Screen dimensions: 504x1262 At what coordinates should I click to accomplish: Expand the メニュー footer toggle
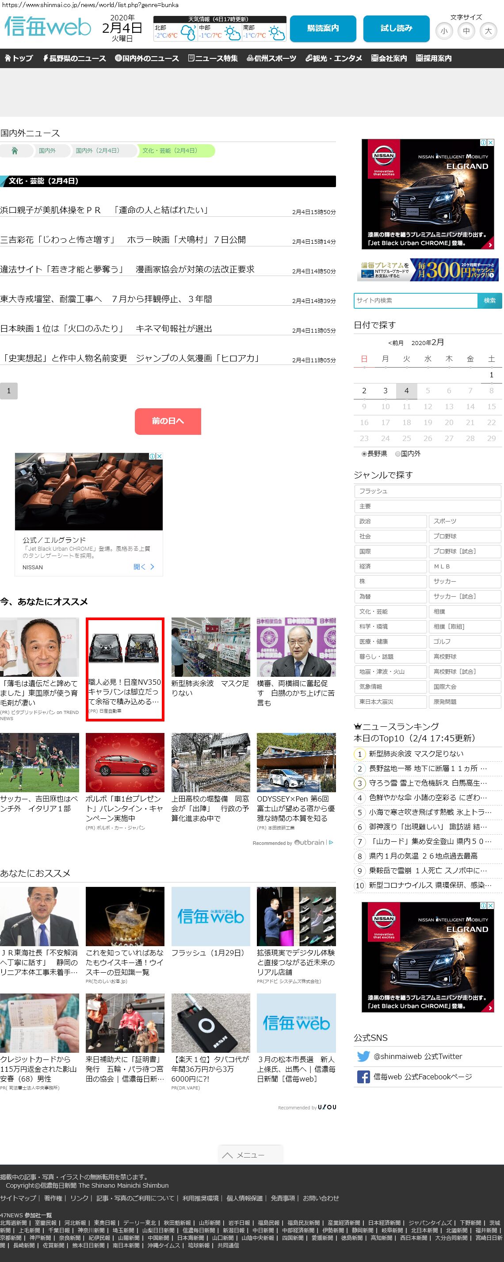pyautogui.click(x=250, y=1155)
